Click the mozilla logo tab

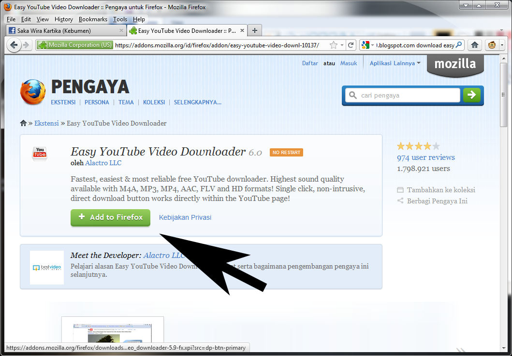point(455,66)
